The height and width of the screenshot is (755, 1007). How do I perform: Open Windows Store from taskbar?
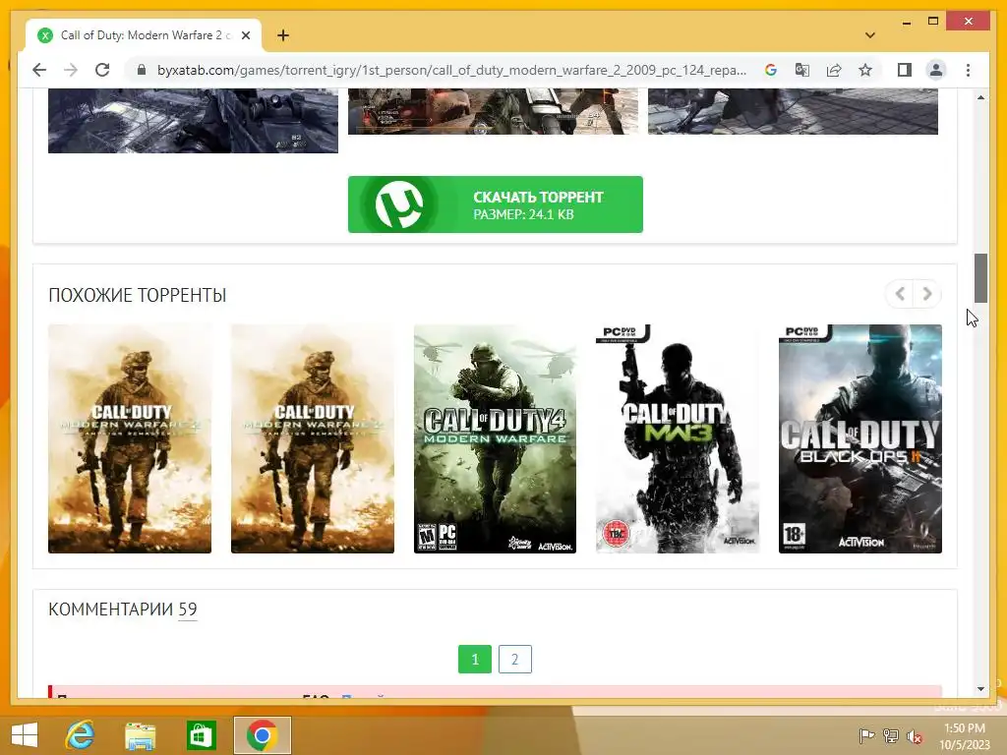pos(201,735)
